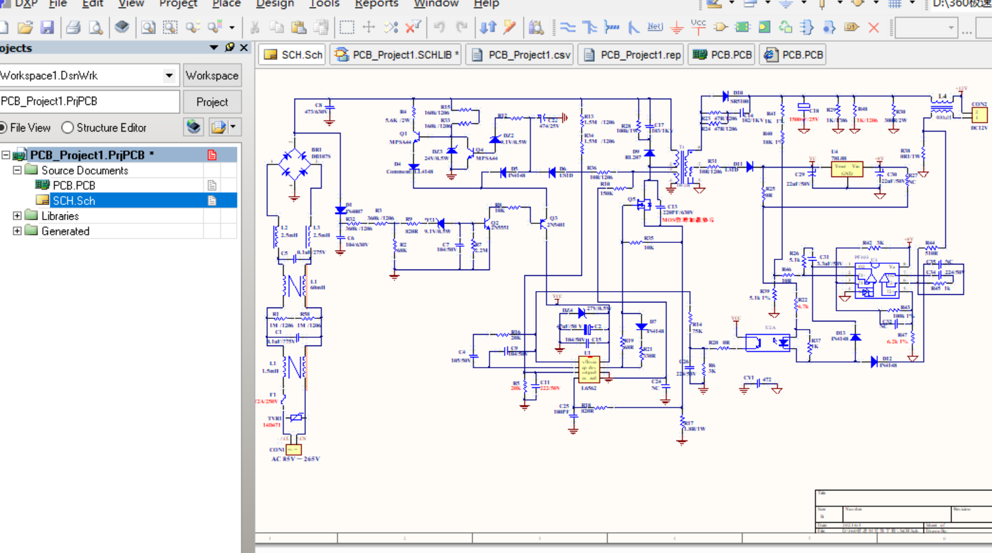Switch to the PCB_Project1.SCHLIB tab
The image size is (992, 553).
click(x=397, y=55)
